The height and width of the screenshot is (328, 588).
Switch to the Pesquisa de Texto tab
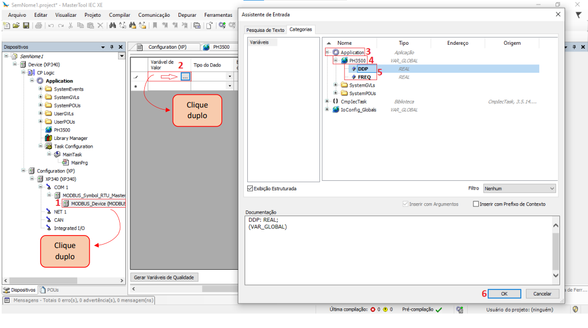(265, 30)
